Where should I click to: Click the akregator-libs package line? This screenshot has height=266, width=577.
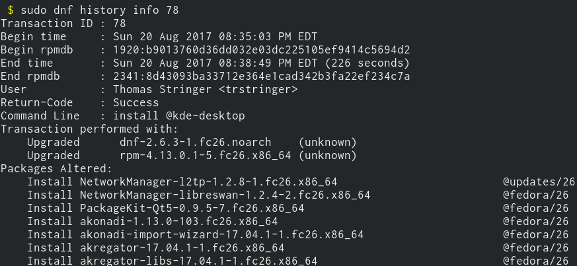(x=172, y=261)
